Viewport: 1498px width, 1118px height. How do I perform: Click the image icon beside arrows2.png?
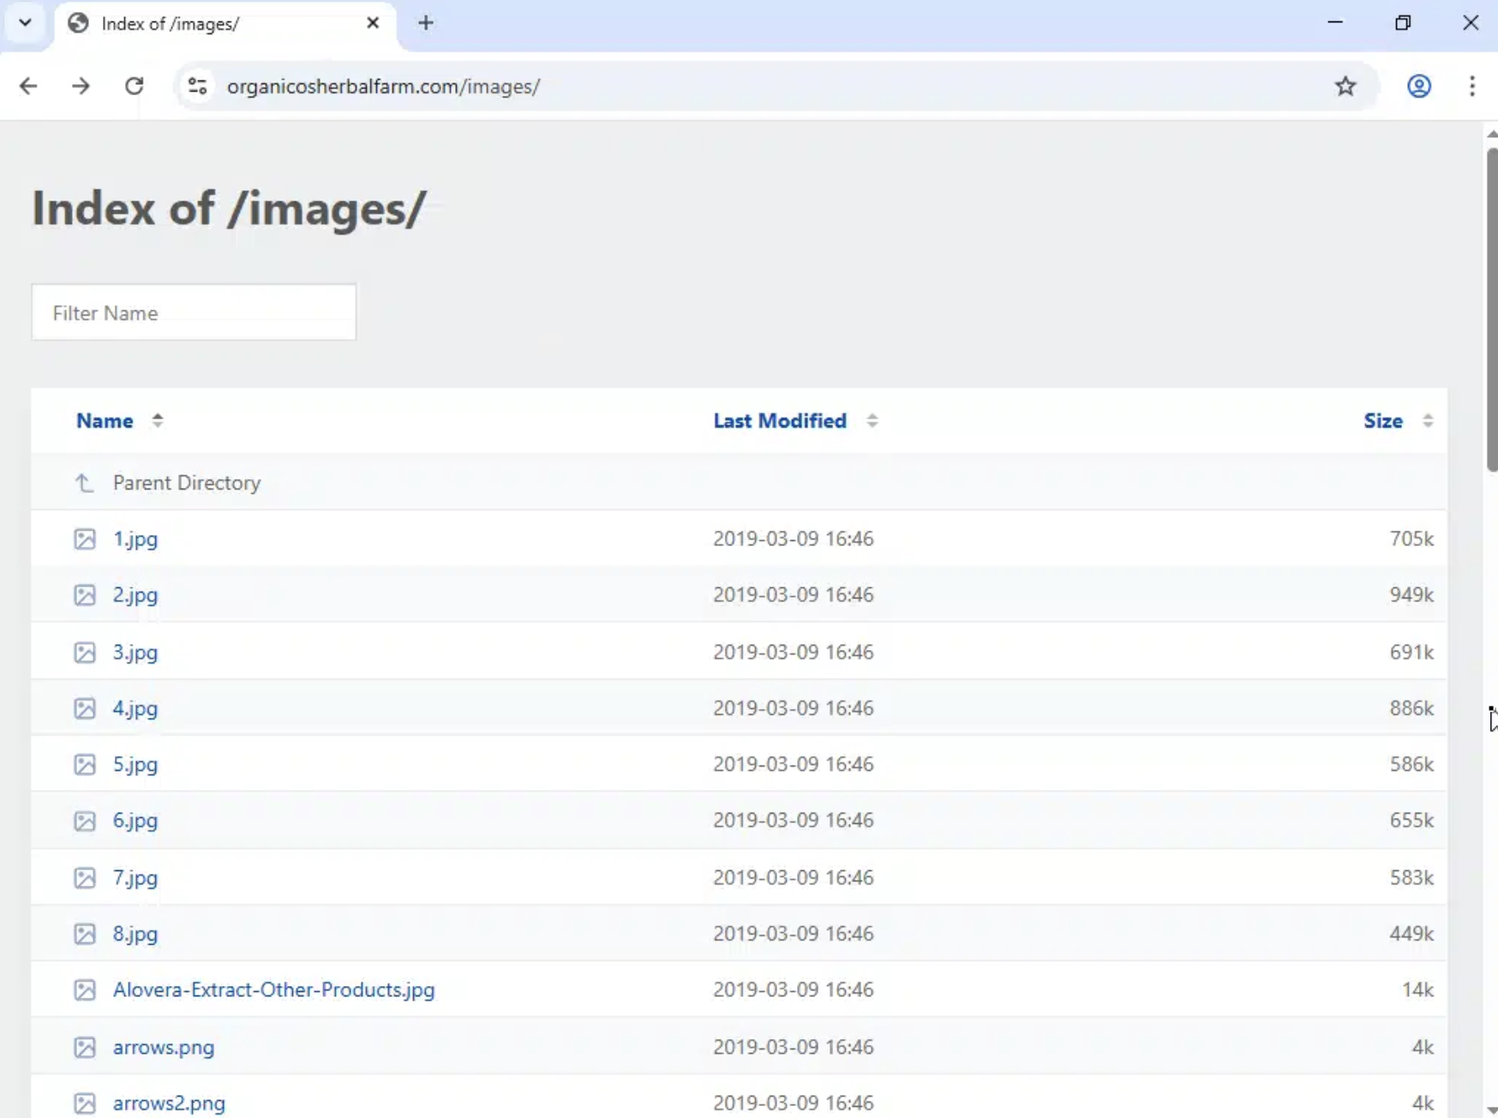[85, 1103]
